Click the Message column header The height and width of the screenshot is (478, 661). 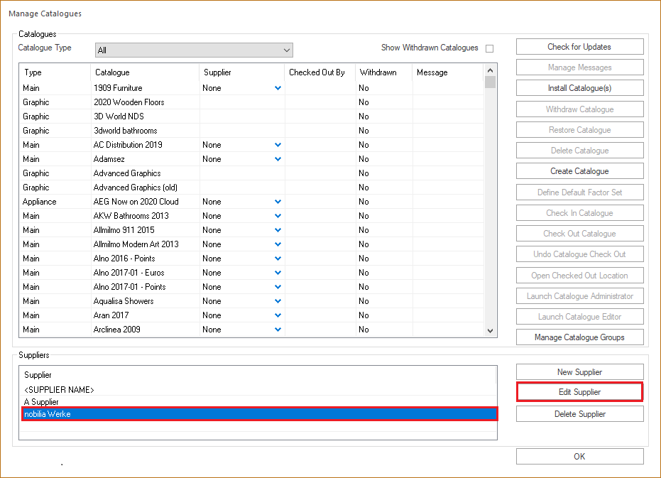click(x=448, y=72)
